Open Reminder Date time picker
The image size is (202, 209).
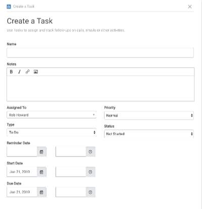[90, 152]
